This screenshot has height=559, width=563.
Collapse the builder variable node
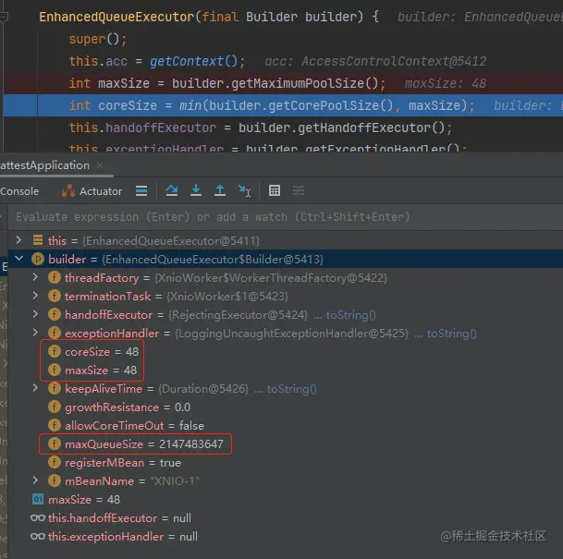pyautogui.click(x=18, y=259)
